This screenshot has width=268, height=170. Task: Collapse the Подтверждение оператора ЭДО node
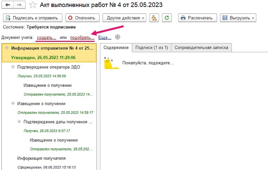(x=13, y=67)
